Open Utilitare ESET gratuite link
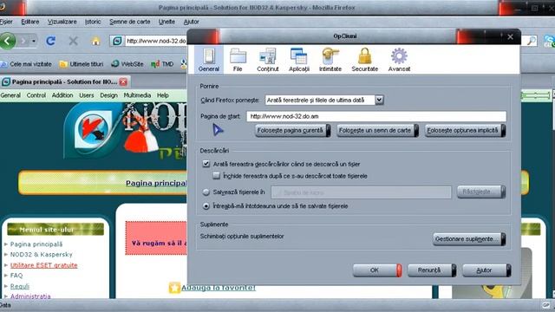 tap(43, 265)
